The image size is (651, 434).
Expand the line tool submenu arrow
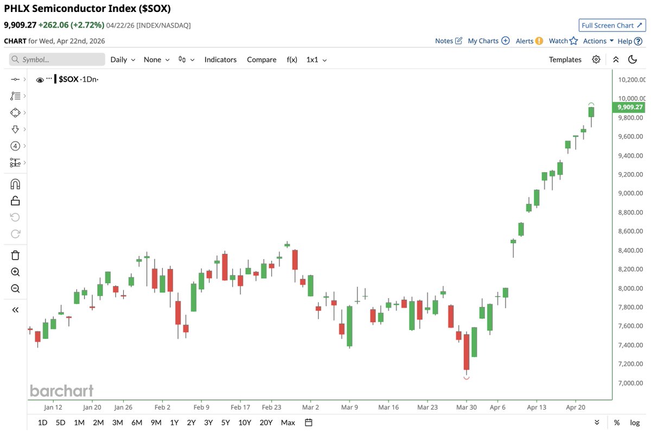click(x=25, y=79)
